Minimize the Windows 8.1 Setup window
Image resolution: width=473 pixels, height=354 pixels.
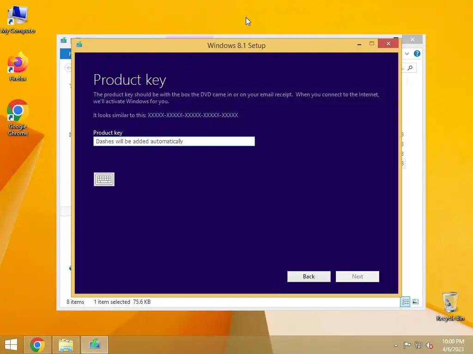(359, 44)
